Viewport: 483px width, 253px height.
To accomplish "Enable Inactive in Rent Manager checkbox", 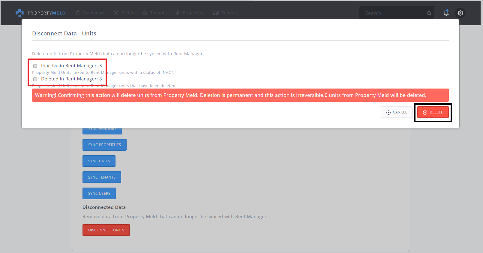I will point(35,66).
